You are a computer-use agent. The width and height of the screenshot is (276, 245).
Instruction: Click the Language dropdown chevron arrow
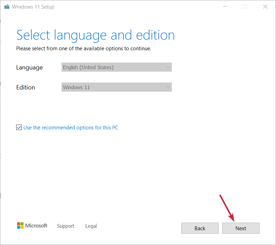pyautogui.click(x=168, y=67)
